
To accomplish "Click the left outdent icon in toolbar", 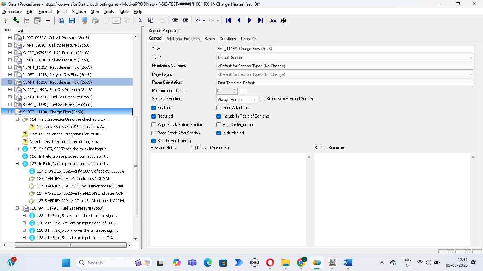I will point(174,20).
